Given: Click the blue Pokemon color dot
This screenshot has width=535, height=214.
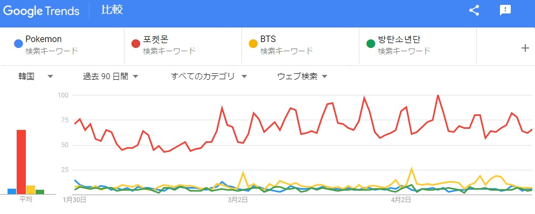Looking at the screenshot, I should click(18, 44).
